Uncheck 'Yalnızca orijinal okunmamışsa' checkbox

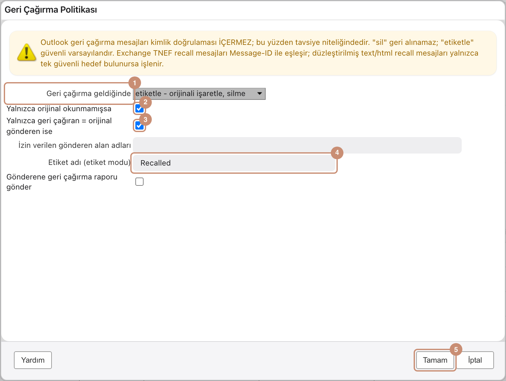(x=139, y=109)
